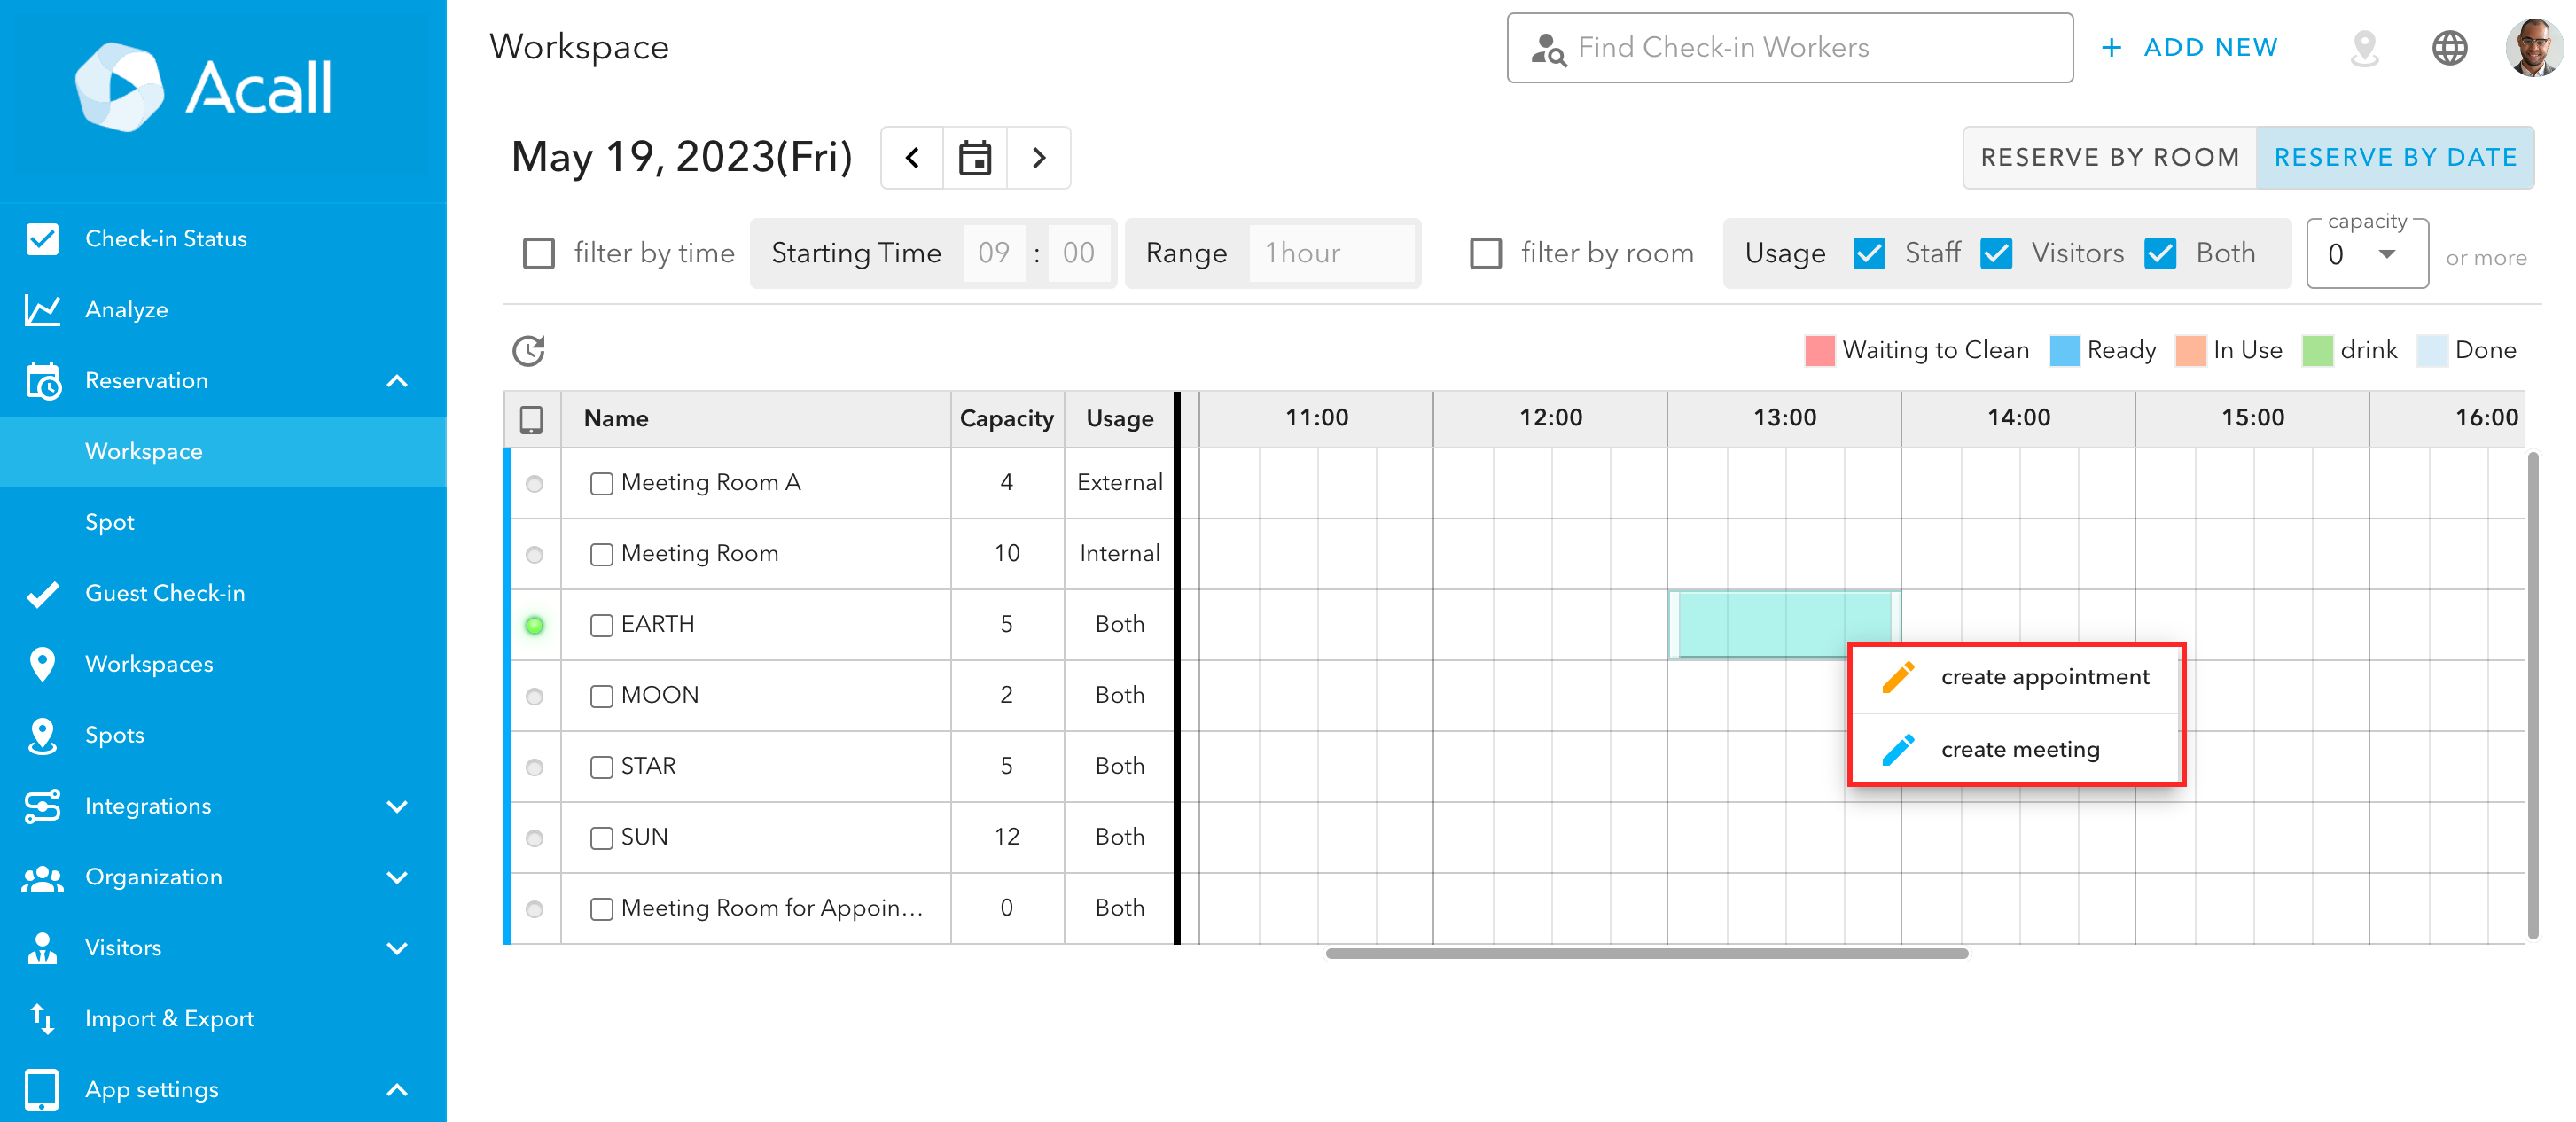Open the capacity dropdown
The image size is (2576, 1122).
(x=2366, y=254)
